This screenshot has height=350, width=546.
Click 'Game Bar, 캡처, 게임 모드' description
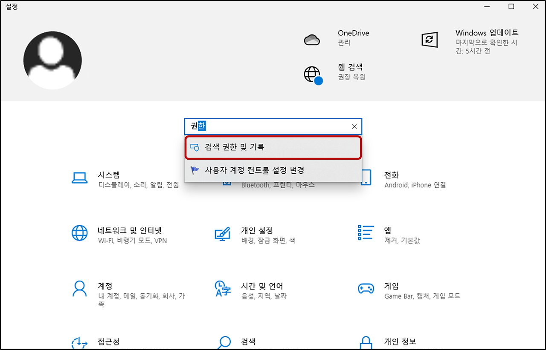tap(422, 296)
